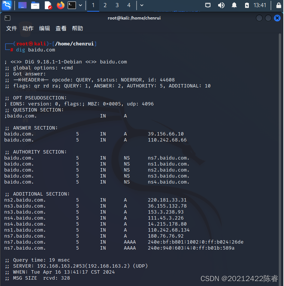
Task: Close the terminal with blue X button
Action: (277, 18)
